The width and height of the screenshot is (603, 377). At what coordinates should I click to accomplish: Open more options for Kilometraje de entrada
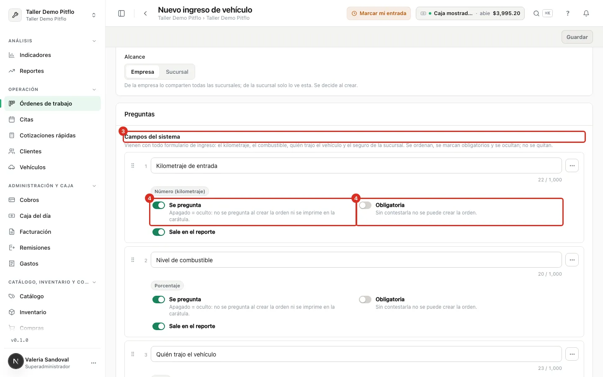click(x=572, y=165)
